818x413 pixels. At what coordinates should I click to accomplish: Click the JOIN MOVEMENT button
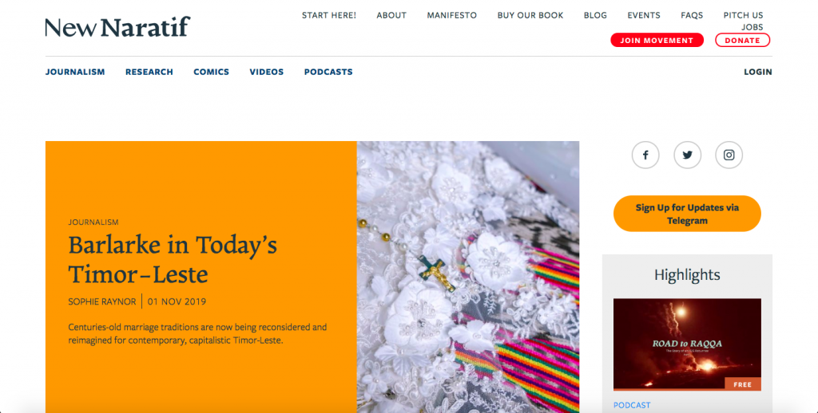coord(657,40)
